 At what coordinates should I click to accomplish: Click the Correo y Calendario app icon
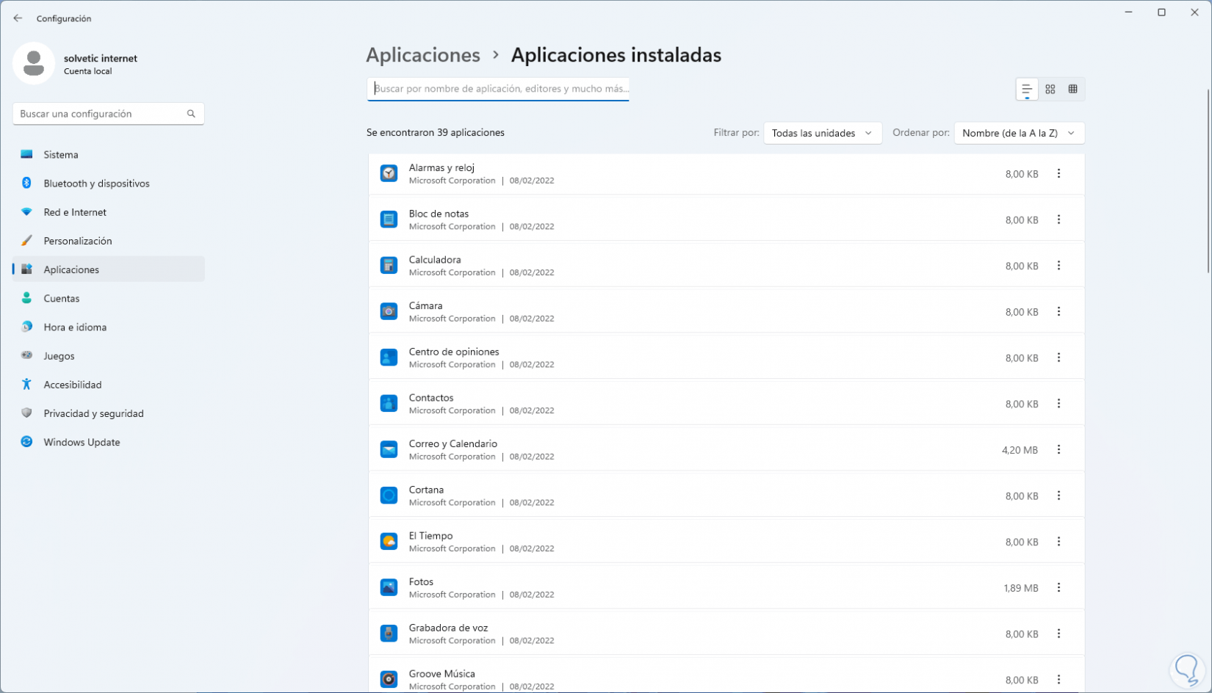pos(389,449)
